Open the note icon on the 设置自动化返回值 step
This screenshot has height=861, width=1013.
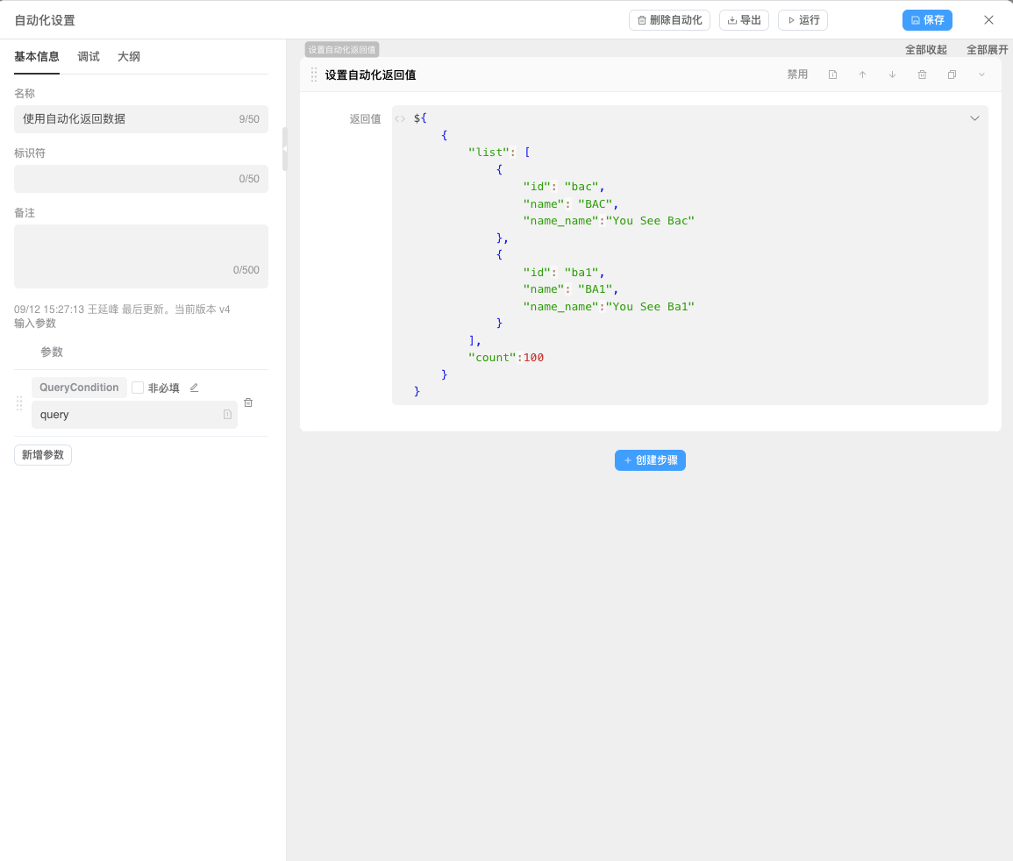[x=832, y=75]
